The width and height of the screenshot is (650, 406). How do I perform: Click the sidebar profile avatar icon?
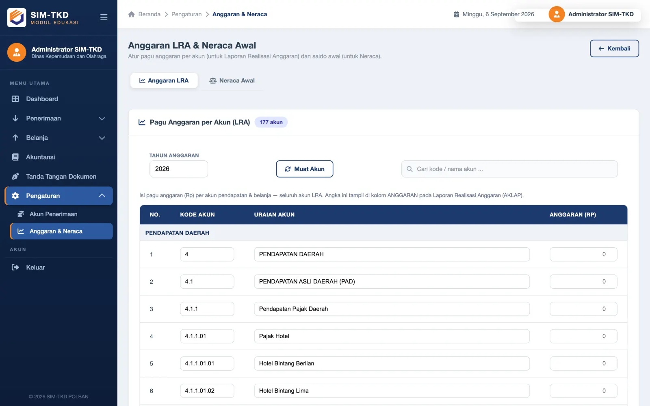[17, 52]
